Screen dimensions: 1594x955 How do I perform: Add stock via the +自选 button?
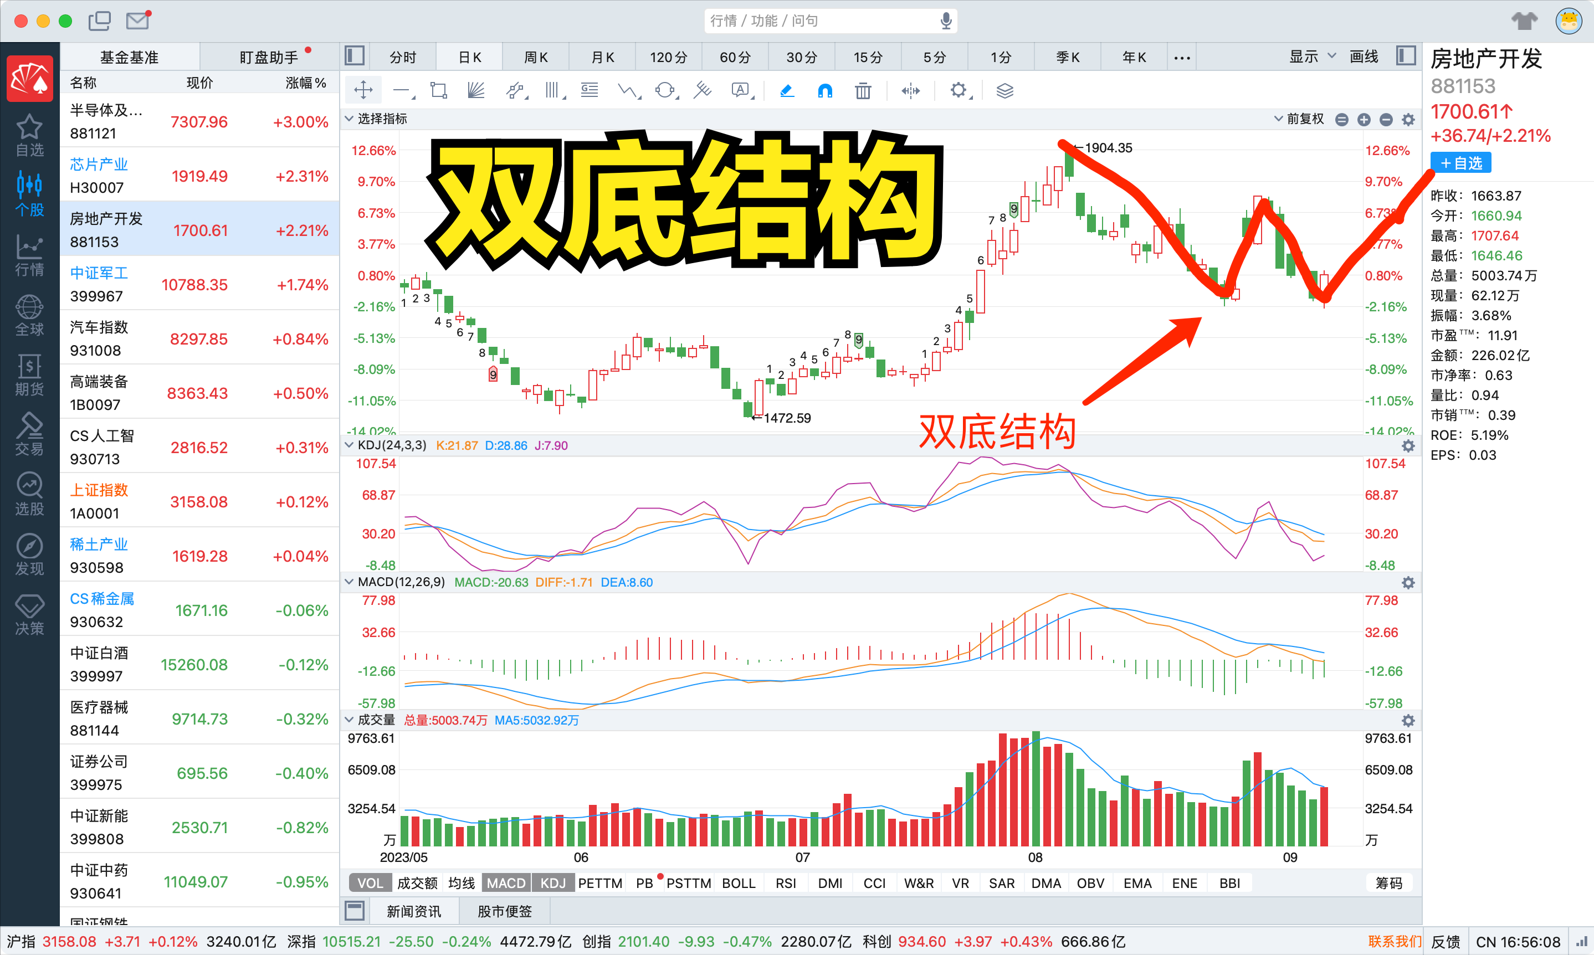(1461, 163)
